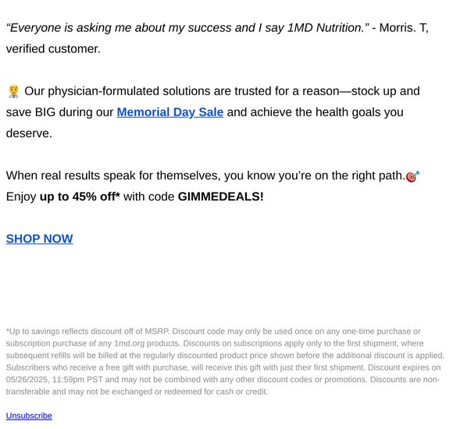Click the name 'Morris. T'

(403, 28)
